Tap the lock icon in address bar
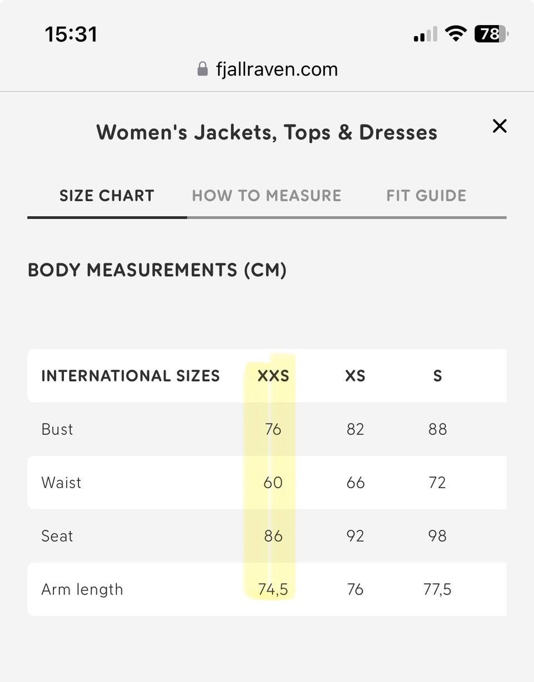The width and height of the screenshot is (534, 682). click(x=202, y=69)
